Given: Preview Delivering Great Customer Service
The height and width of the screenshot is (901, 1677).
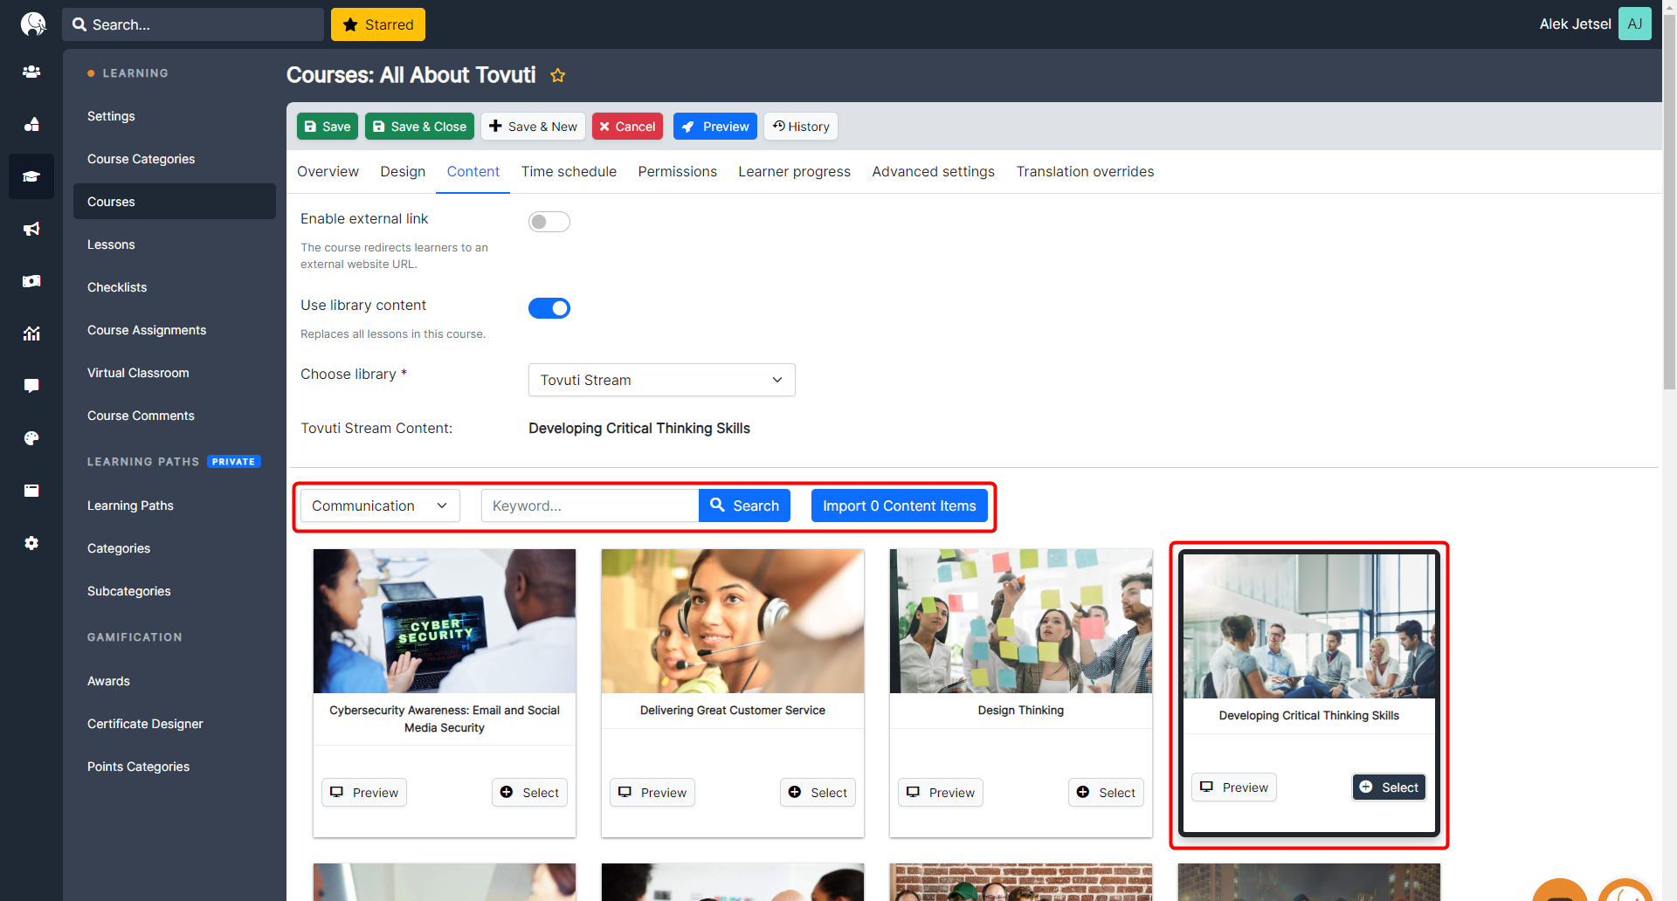Looking at the screenshot, I should (652, 793).
